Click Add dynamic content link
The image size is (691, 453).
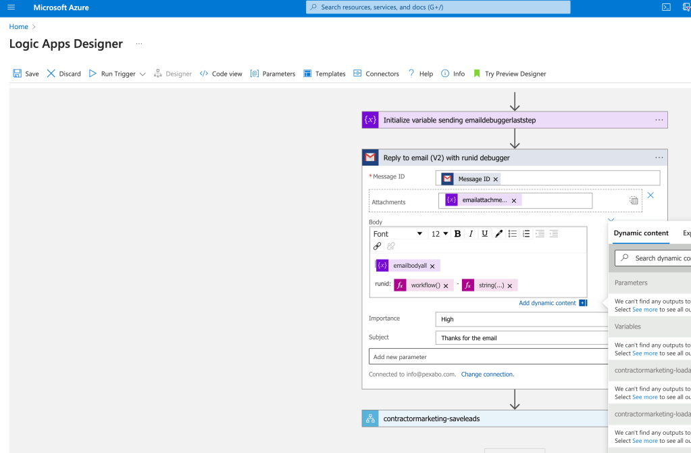547,303
